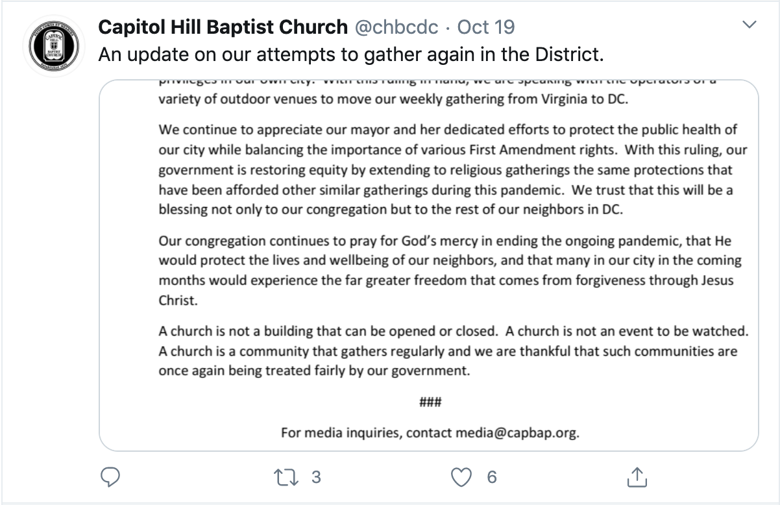Expand the tweet's more options chevron
The height and width of the screenshot is (505, 780).
750,26
